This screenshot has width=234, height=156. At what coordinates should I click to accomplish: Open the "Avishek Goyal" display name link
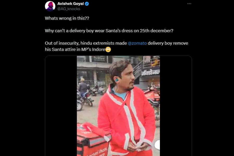point(70,4)
